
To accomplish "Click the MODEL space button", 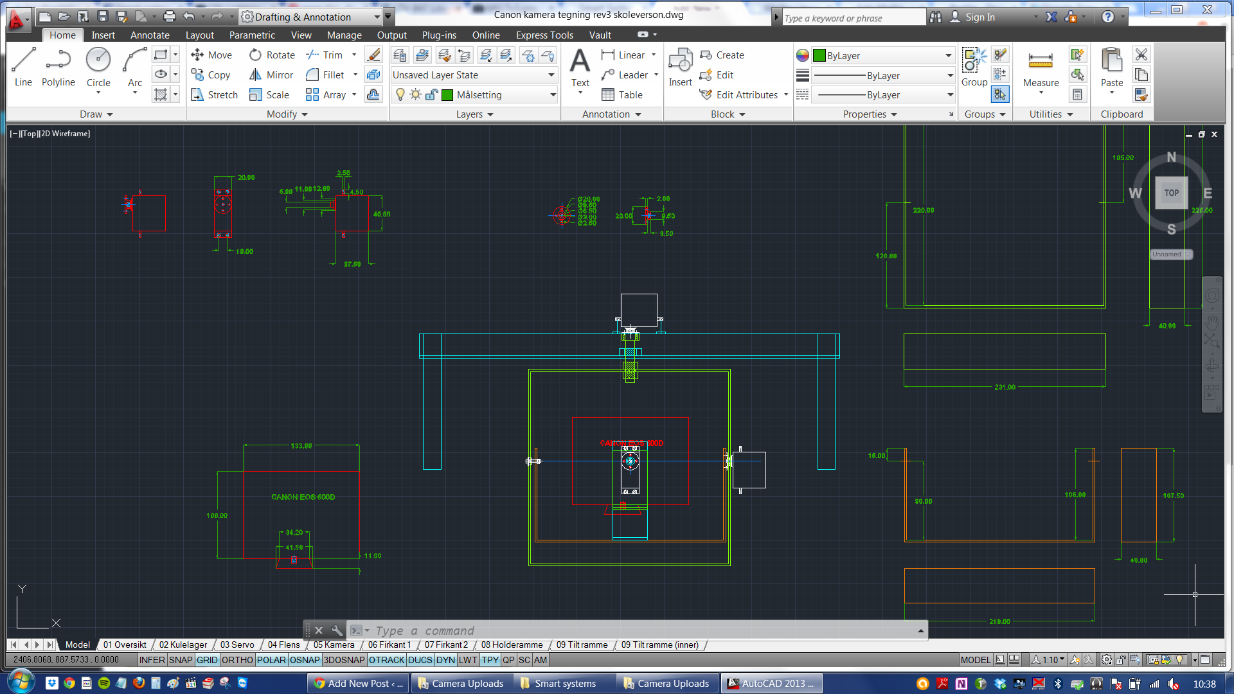I will click(975, 660).
